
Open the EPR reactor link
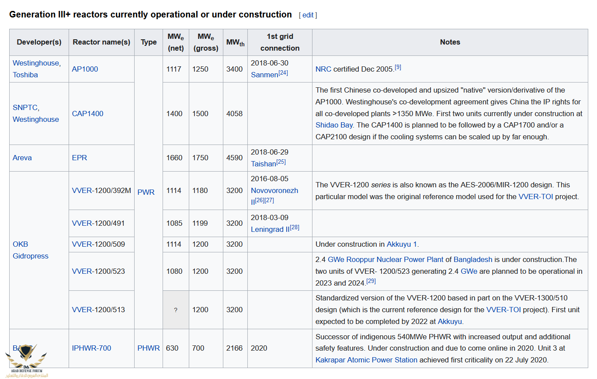[80, 158]
